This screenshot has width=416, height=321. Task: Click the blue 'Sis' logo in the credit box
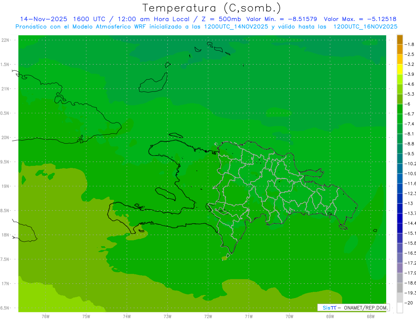326,307
